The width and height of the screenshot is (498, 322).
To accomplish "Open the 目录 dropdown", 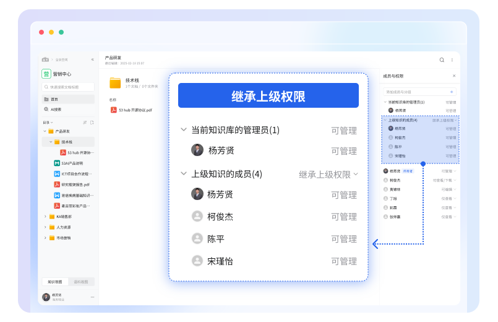I will click(48, 123).
